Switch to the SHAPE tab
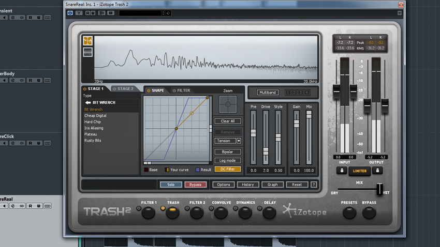Image resolution: width=440 pixels, height=247 pixels. point(156,90)
